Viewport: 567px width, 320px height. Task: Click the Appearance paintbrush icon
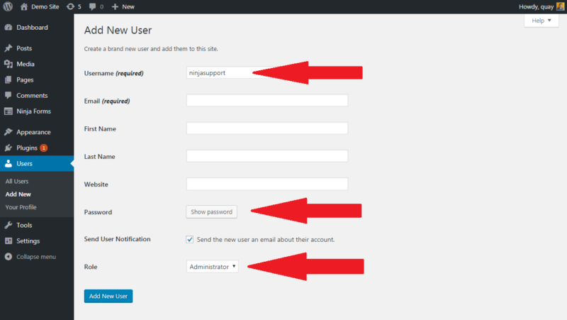pos(9,132)
